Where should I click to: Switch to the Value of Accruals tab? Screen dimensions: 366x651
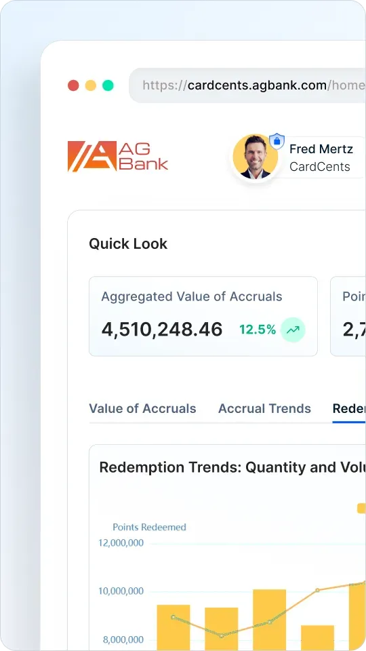[x=142, y=408]
